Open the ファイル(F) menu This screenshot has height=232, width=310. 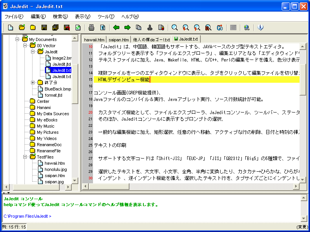[14, 17]
